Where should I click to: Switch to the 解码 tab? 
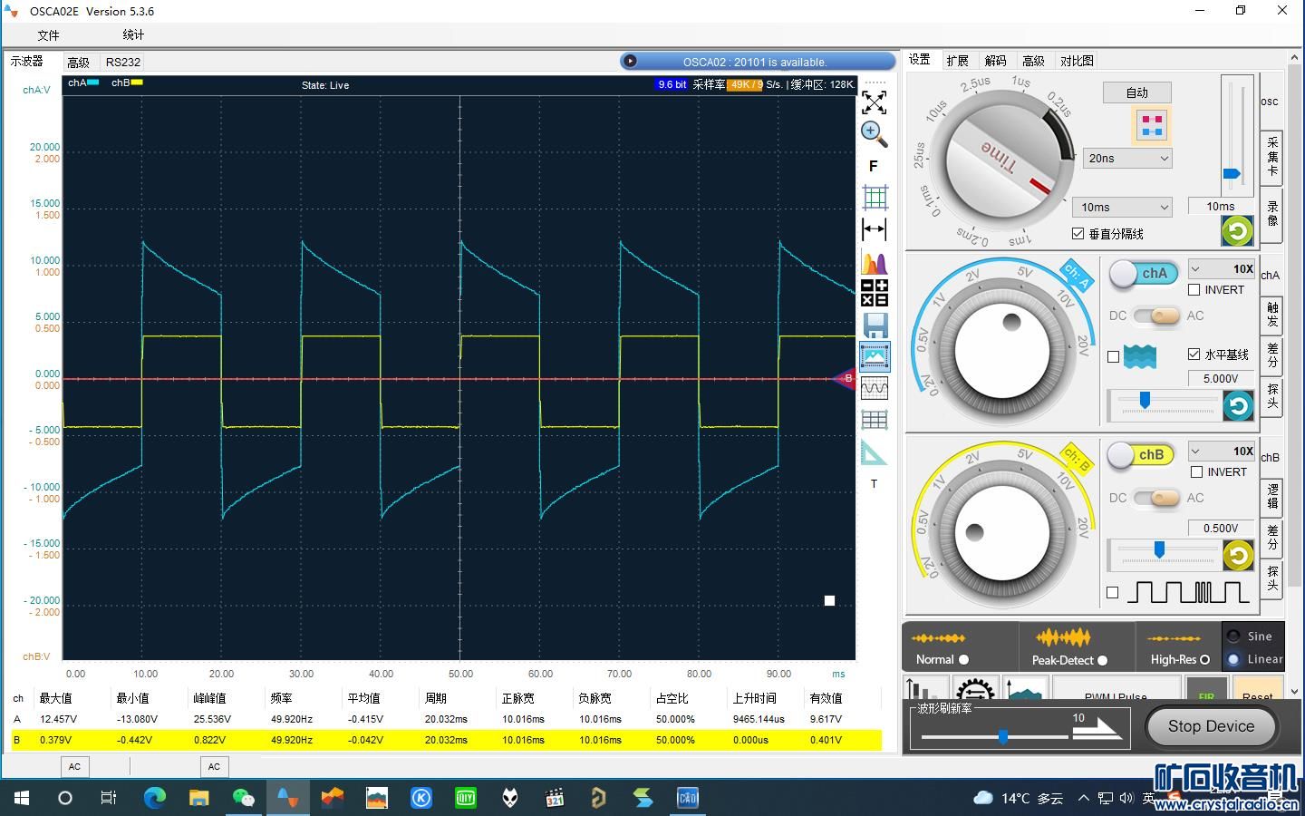coord(995,61)
